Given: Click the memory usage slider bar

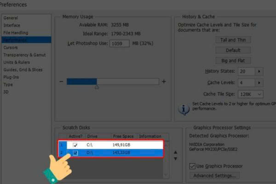Looking at the screenshot, I should (113, 81).
